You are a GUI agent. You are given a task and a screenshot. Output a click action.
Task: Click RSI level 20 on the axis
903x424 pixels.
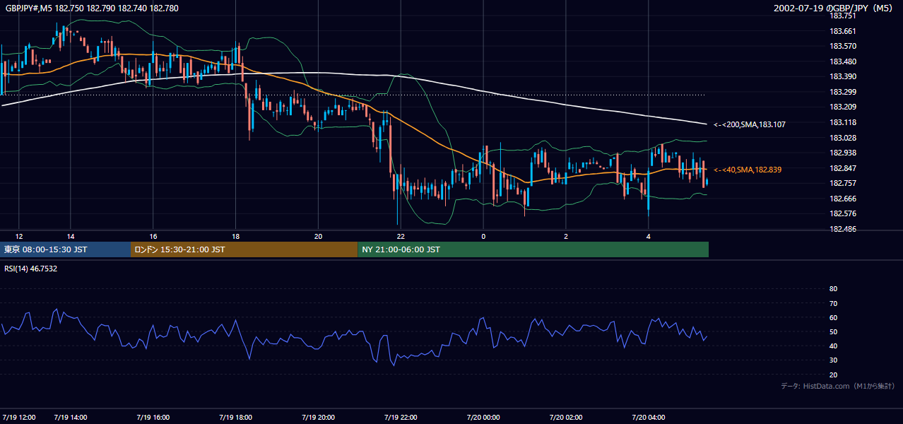point(833,375)
